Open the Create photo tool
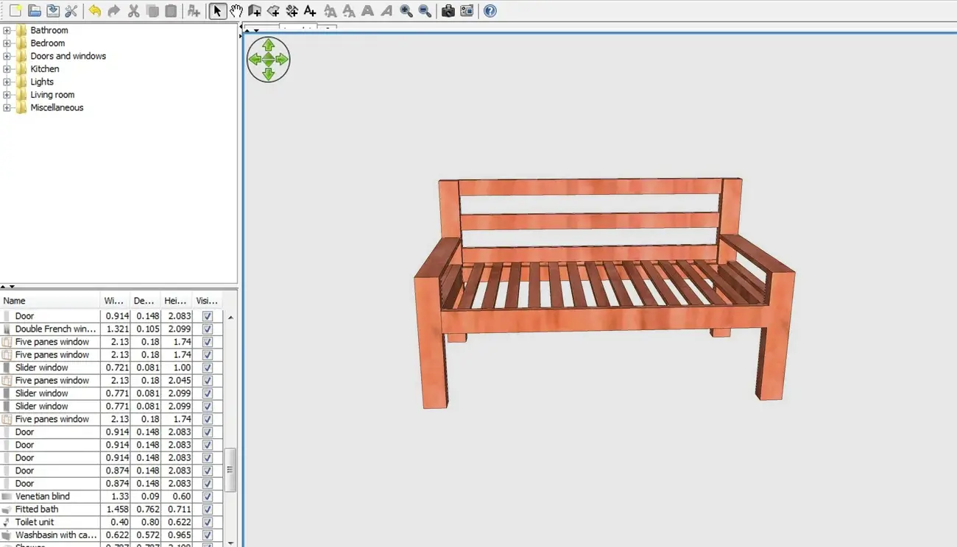This screenshot has width=957, height=547. pos(448,10)
